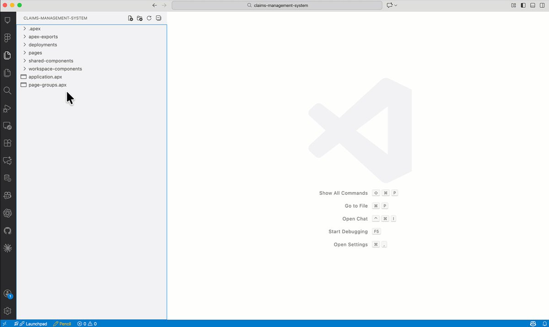The image size is (549, 327).
Task: Go back with the left arrow in title bar
Action: point(155,5)
